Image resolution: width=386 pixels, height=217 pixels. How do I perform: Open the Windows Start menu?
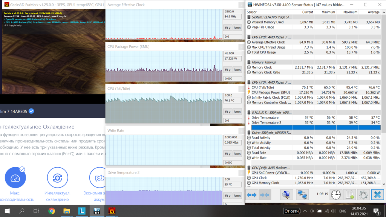pyautogui.click(x=7, y=211)
